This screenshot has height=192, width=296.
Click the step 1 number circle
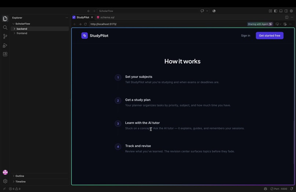click(118, 77)
